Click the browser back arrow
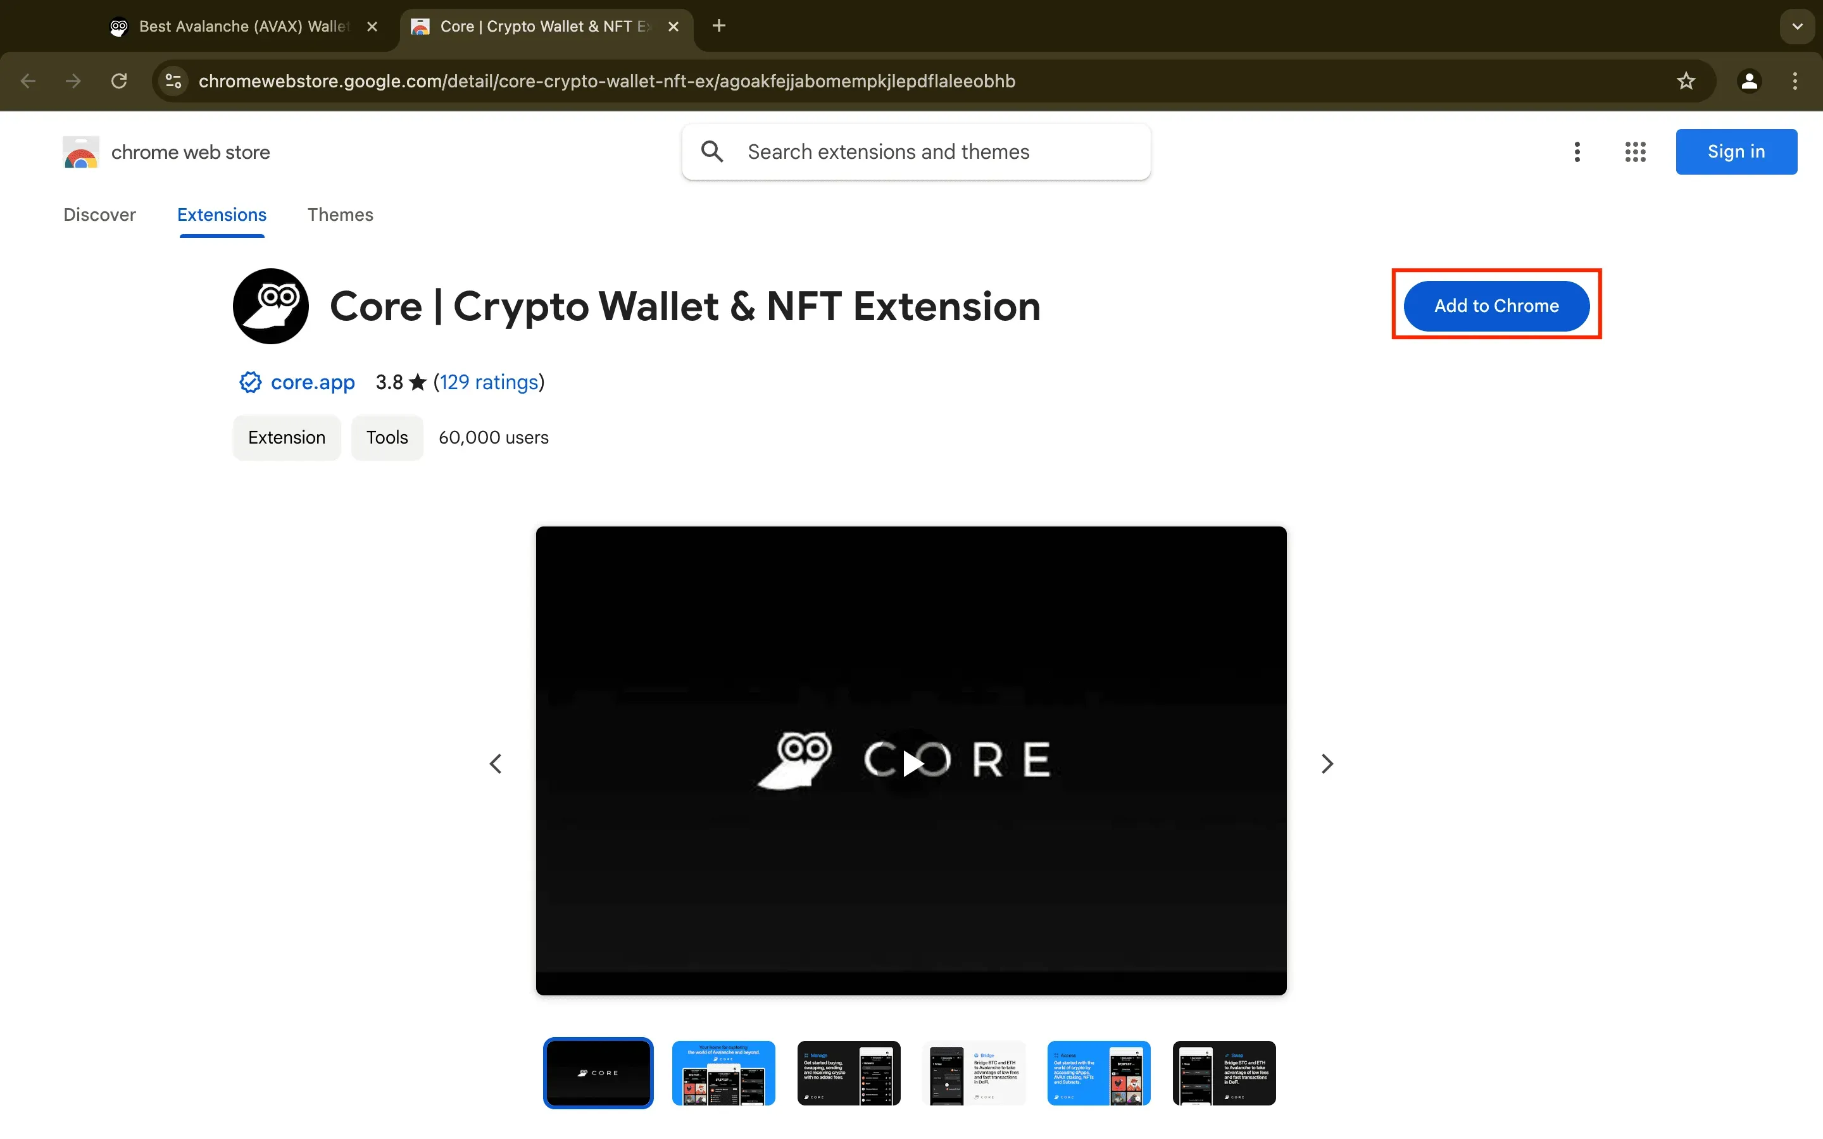 coord(28,82)
